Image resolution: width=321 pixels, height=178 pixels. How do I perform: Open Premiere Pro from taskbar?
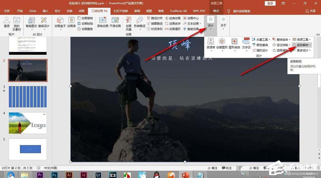click(x=40, y=175)
